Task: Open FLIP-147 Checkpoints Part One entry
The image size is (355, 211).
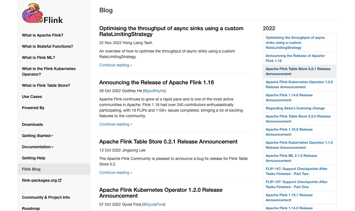Action: (x=300, y=184)
